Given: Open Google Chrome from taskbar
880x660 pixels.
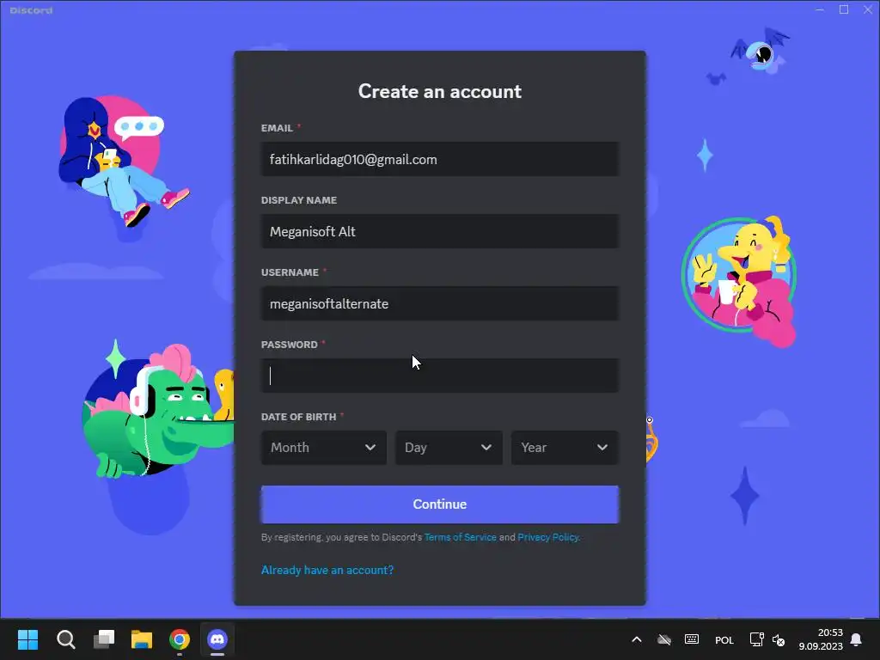Looking at the screenshot, I should [x=180, y=639].
